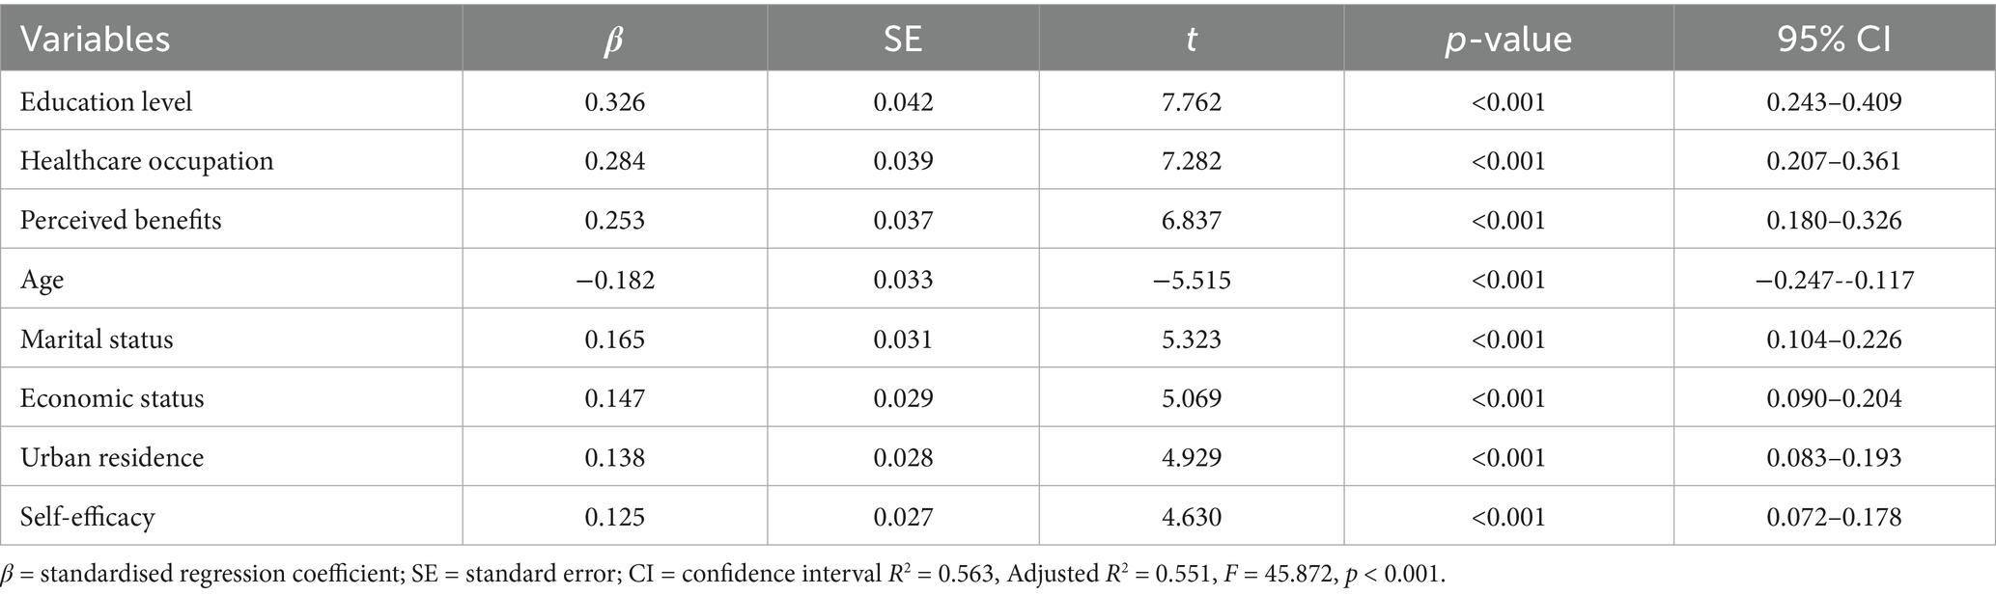The image size is (1996, 595).
Task: Select the β column header
Action: click(x=614, y=40)
